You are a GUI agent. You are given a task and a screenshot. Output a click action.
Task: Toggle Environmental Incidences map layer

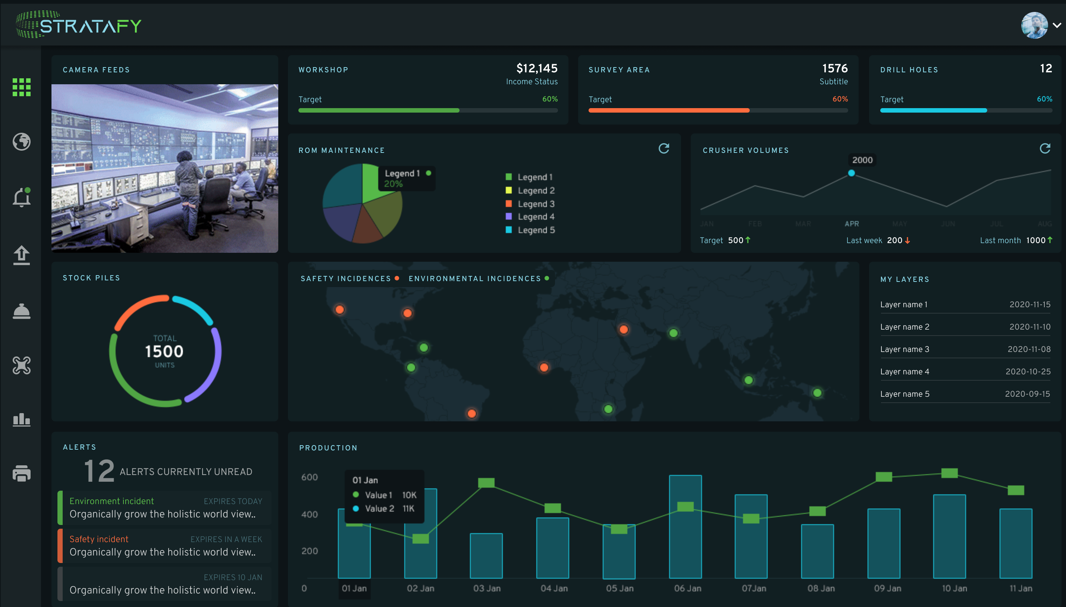coord(479,279)
